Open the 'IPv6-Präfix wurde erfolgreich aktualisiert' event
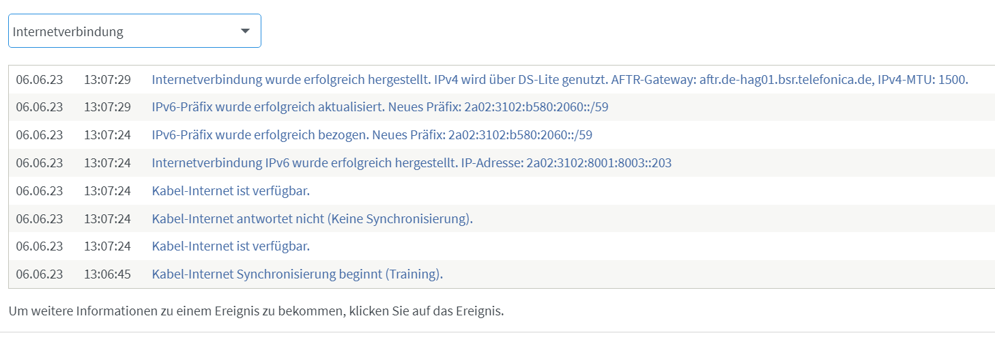Viewport: 995px width, 342px height. [379, 107]
